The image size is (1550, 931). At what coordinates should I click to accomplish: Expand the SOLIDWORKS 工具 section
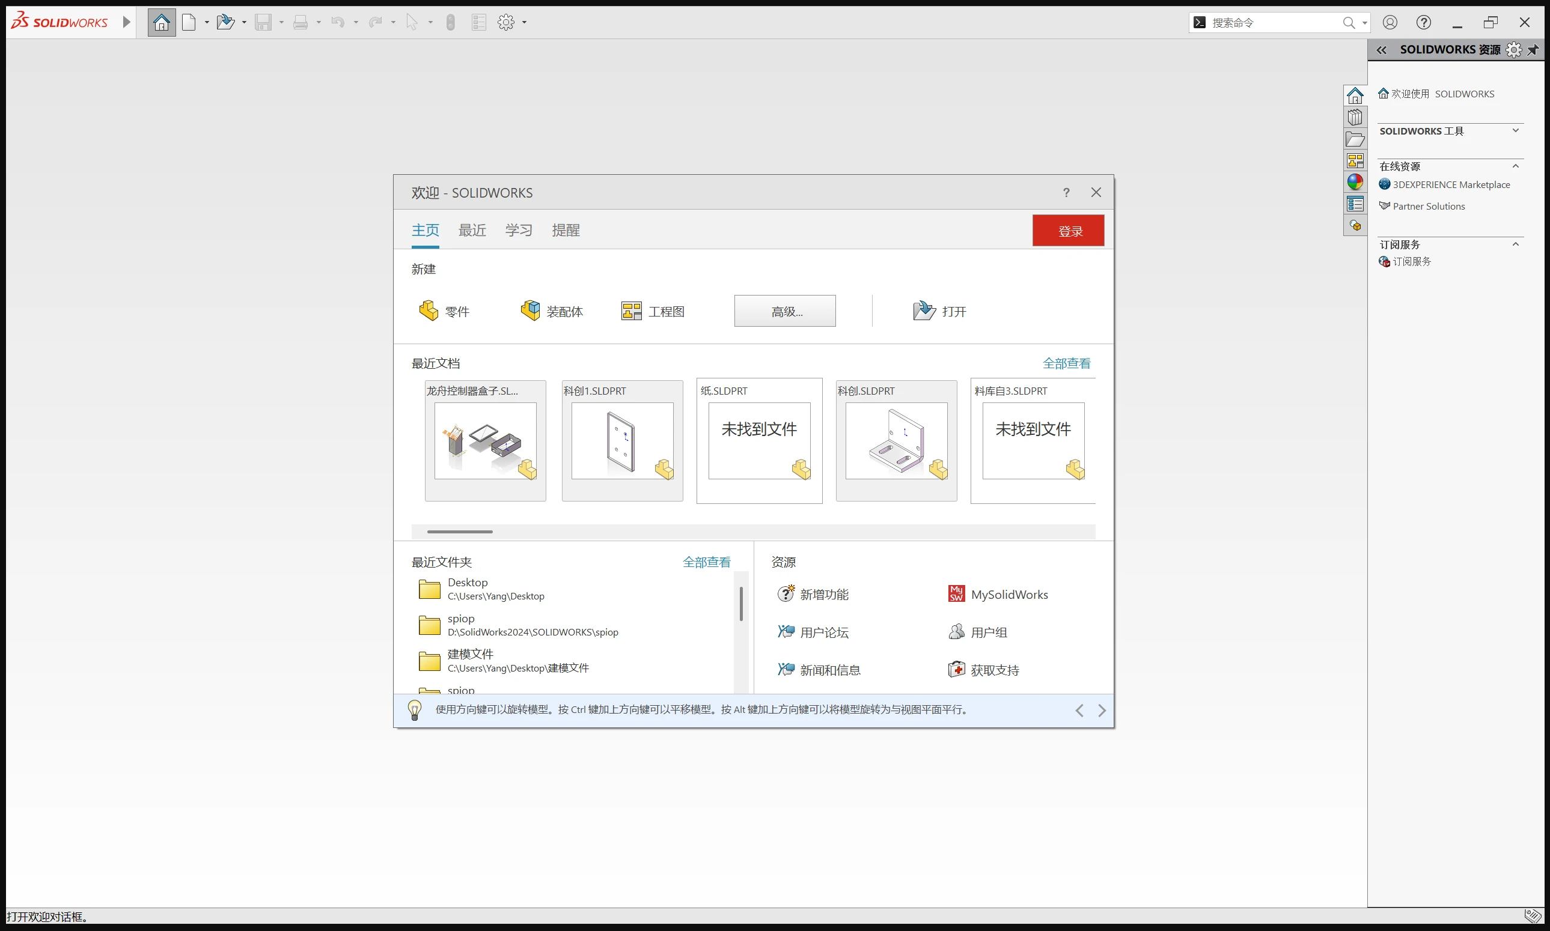point(1515,130)
